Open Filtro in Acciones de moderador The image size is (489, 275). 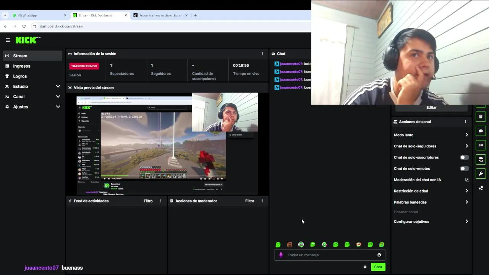pyautogui.click(x=250, y=201)
